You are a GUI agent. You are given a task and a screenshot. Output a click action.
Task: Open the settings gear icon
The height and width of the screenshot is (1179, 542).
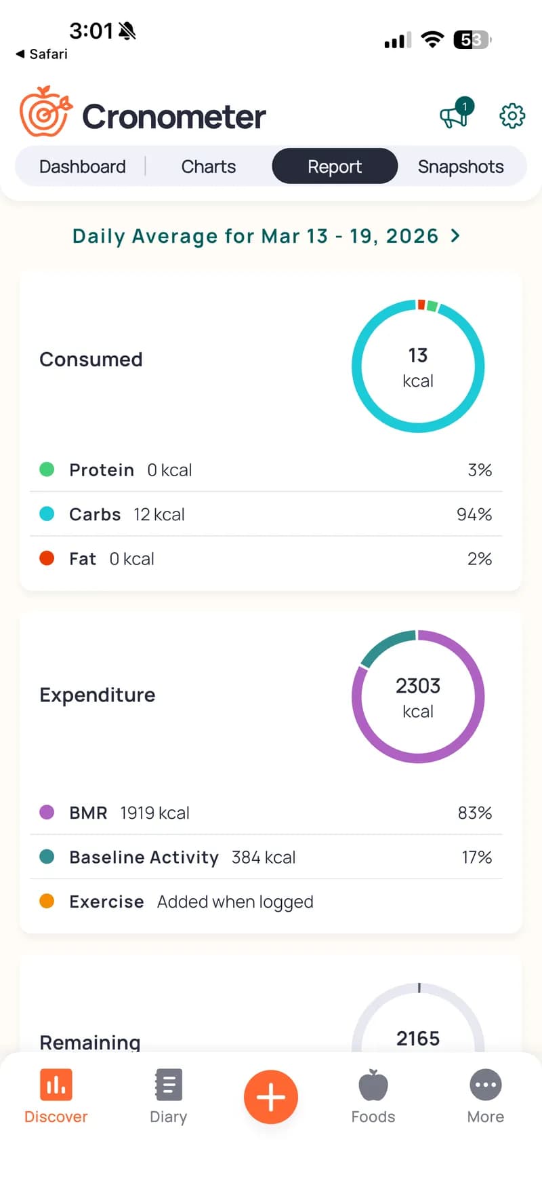tap(512, 116)
